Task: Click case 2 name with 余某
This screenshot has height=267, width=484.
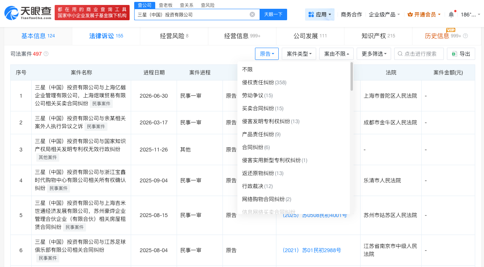Action: pos(80,122)
